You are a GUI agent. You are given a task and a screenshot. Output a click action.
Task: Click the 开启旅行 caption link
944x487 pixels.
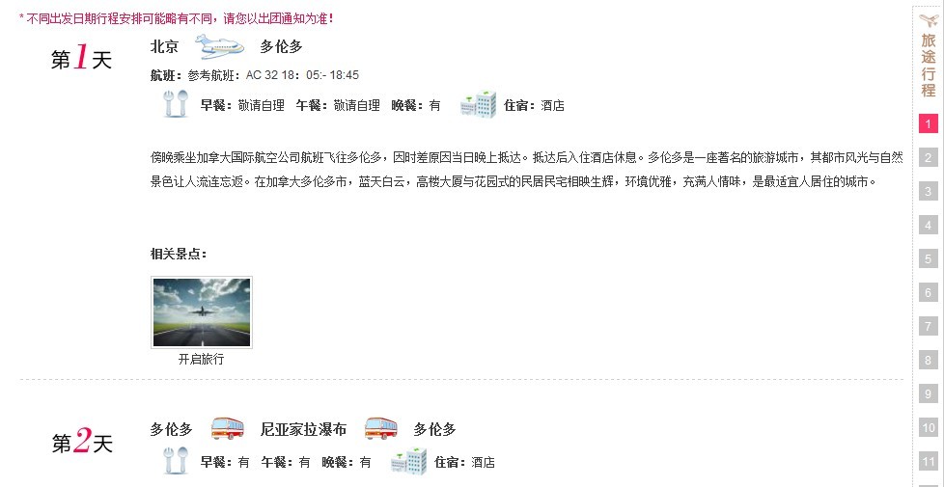click(201, 359)
